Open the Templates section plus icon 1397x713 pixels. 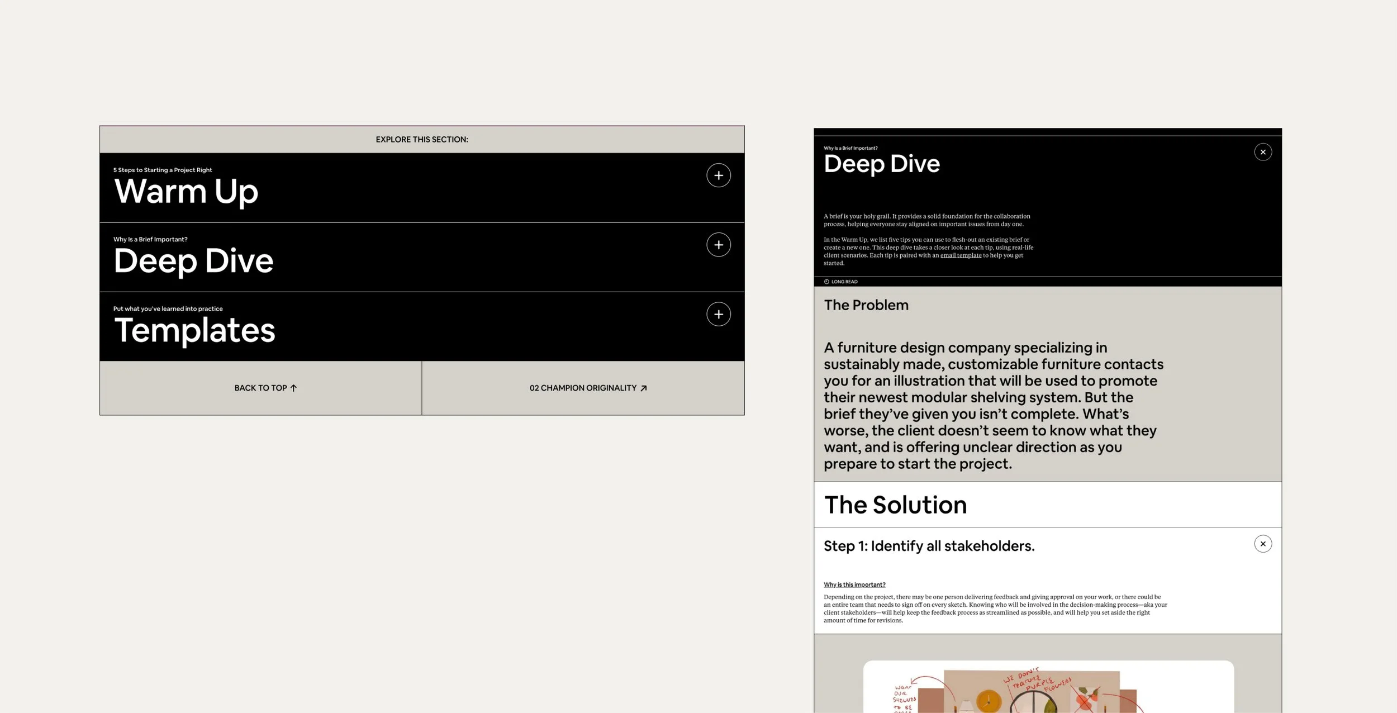718,314
